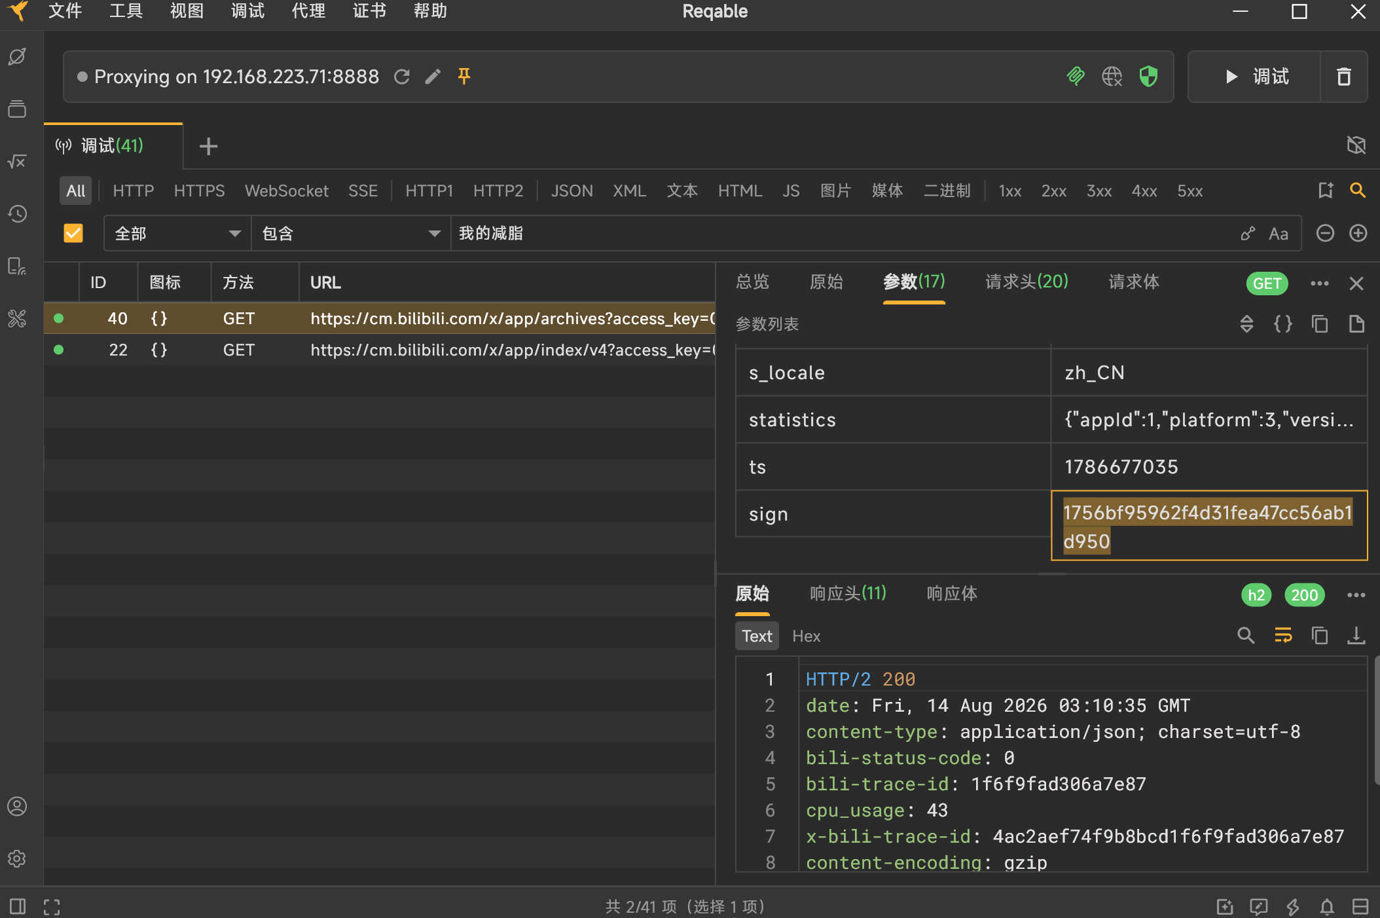Image resolution: width=1380 pixels, height=918 pixels.
Task: Toggle the sidebar panel layout icon
Action: coord(18,906)
